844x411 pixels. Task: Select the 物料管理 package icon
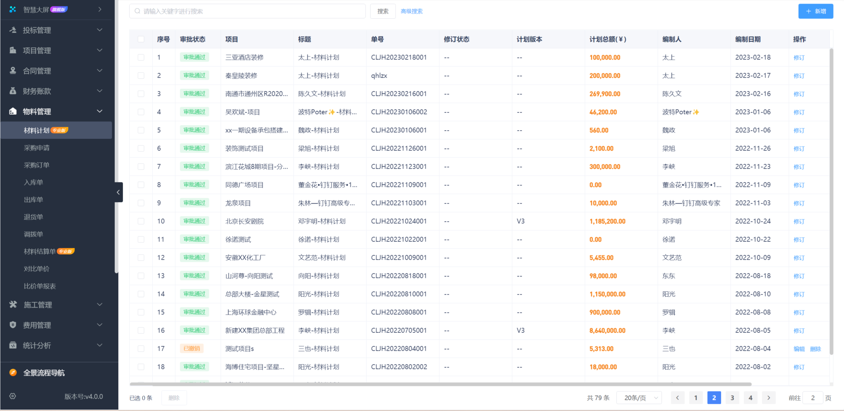[12, 111]
